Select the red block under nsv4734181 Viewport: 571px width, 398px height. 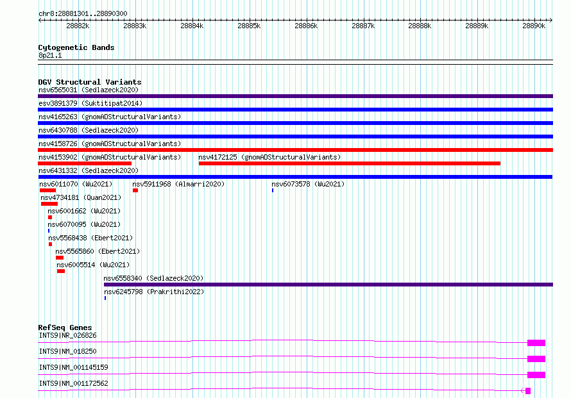[49, 204]
